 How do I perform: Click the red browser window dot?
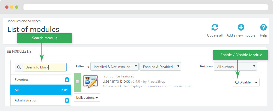point(7,7)
